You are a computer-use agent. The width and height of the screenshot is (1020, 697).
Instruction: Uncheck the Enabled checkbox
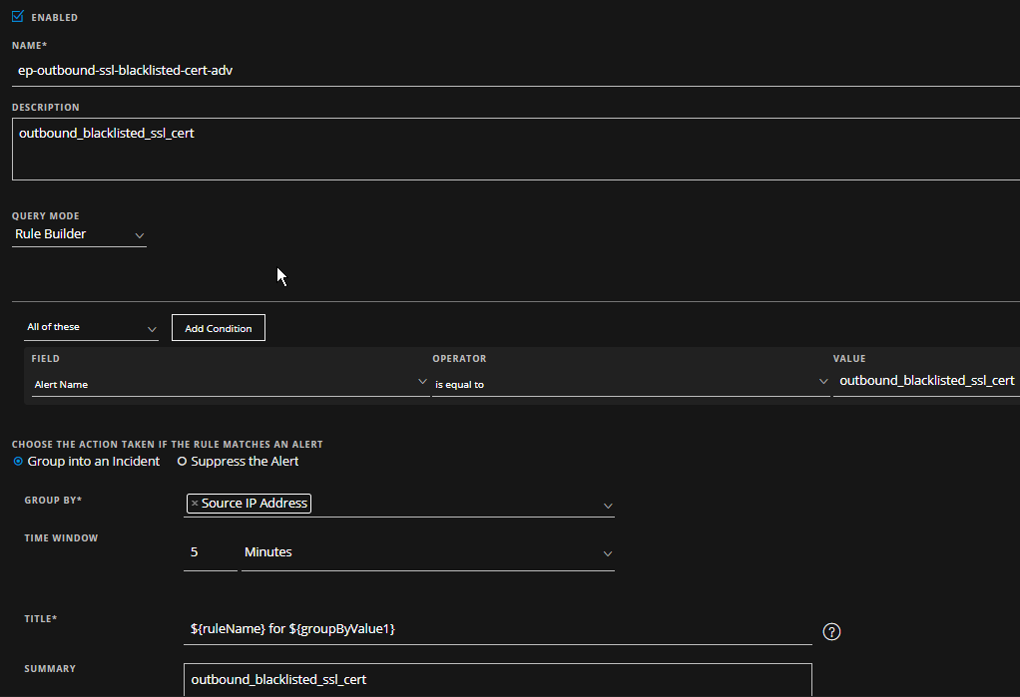click(17, 17)
